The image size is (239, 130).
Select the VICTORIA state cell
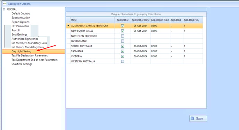(x=92, y=56)
